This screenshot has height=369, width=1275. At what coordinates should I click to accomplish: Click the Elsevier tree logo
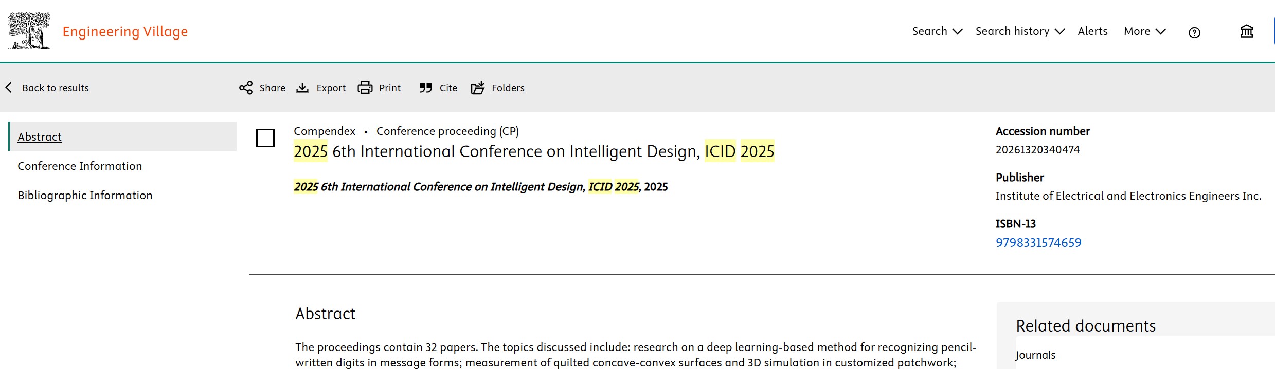(29, 31)
